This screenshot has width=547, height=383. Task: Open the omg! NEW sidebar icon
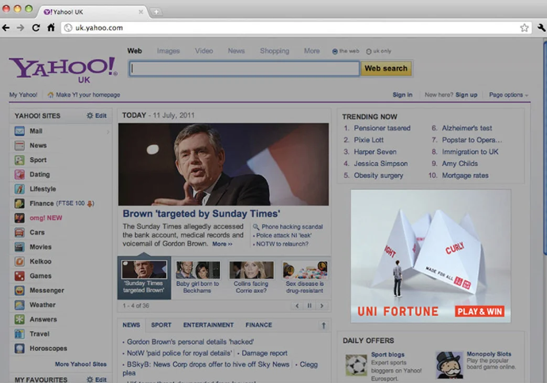(x=19, y=218)
